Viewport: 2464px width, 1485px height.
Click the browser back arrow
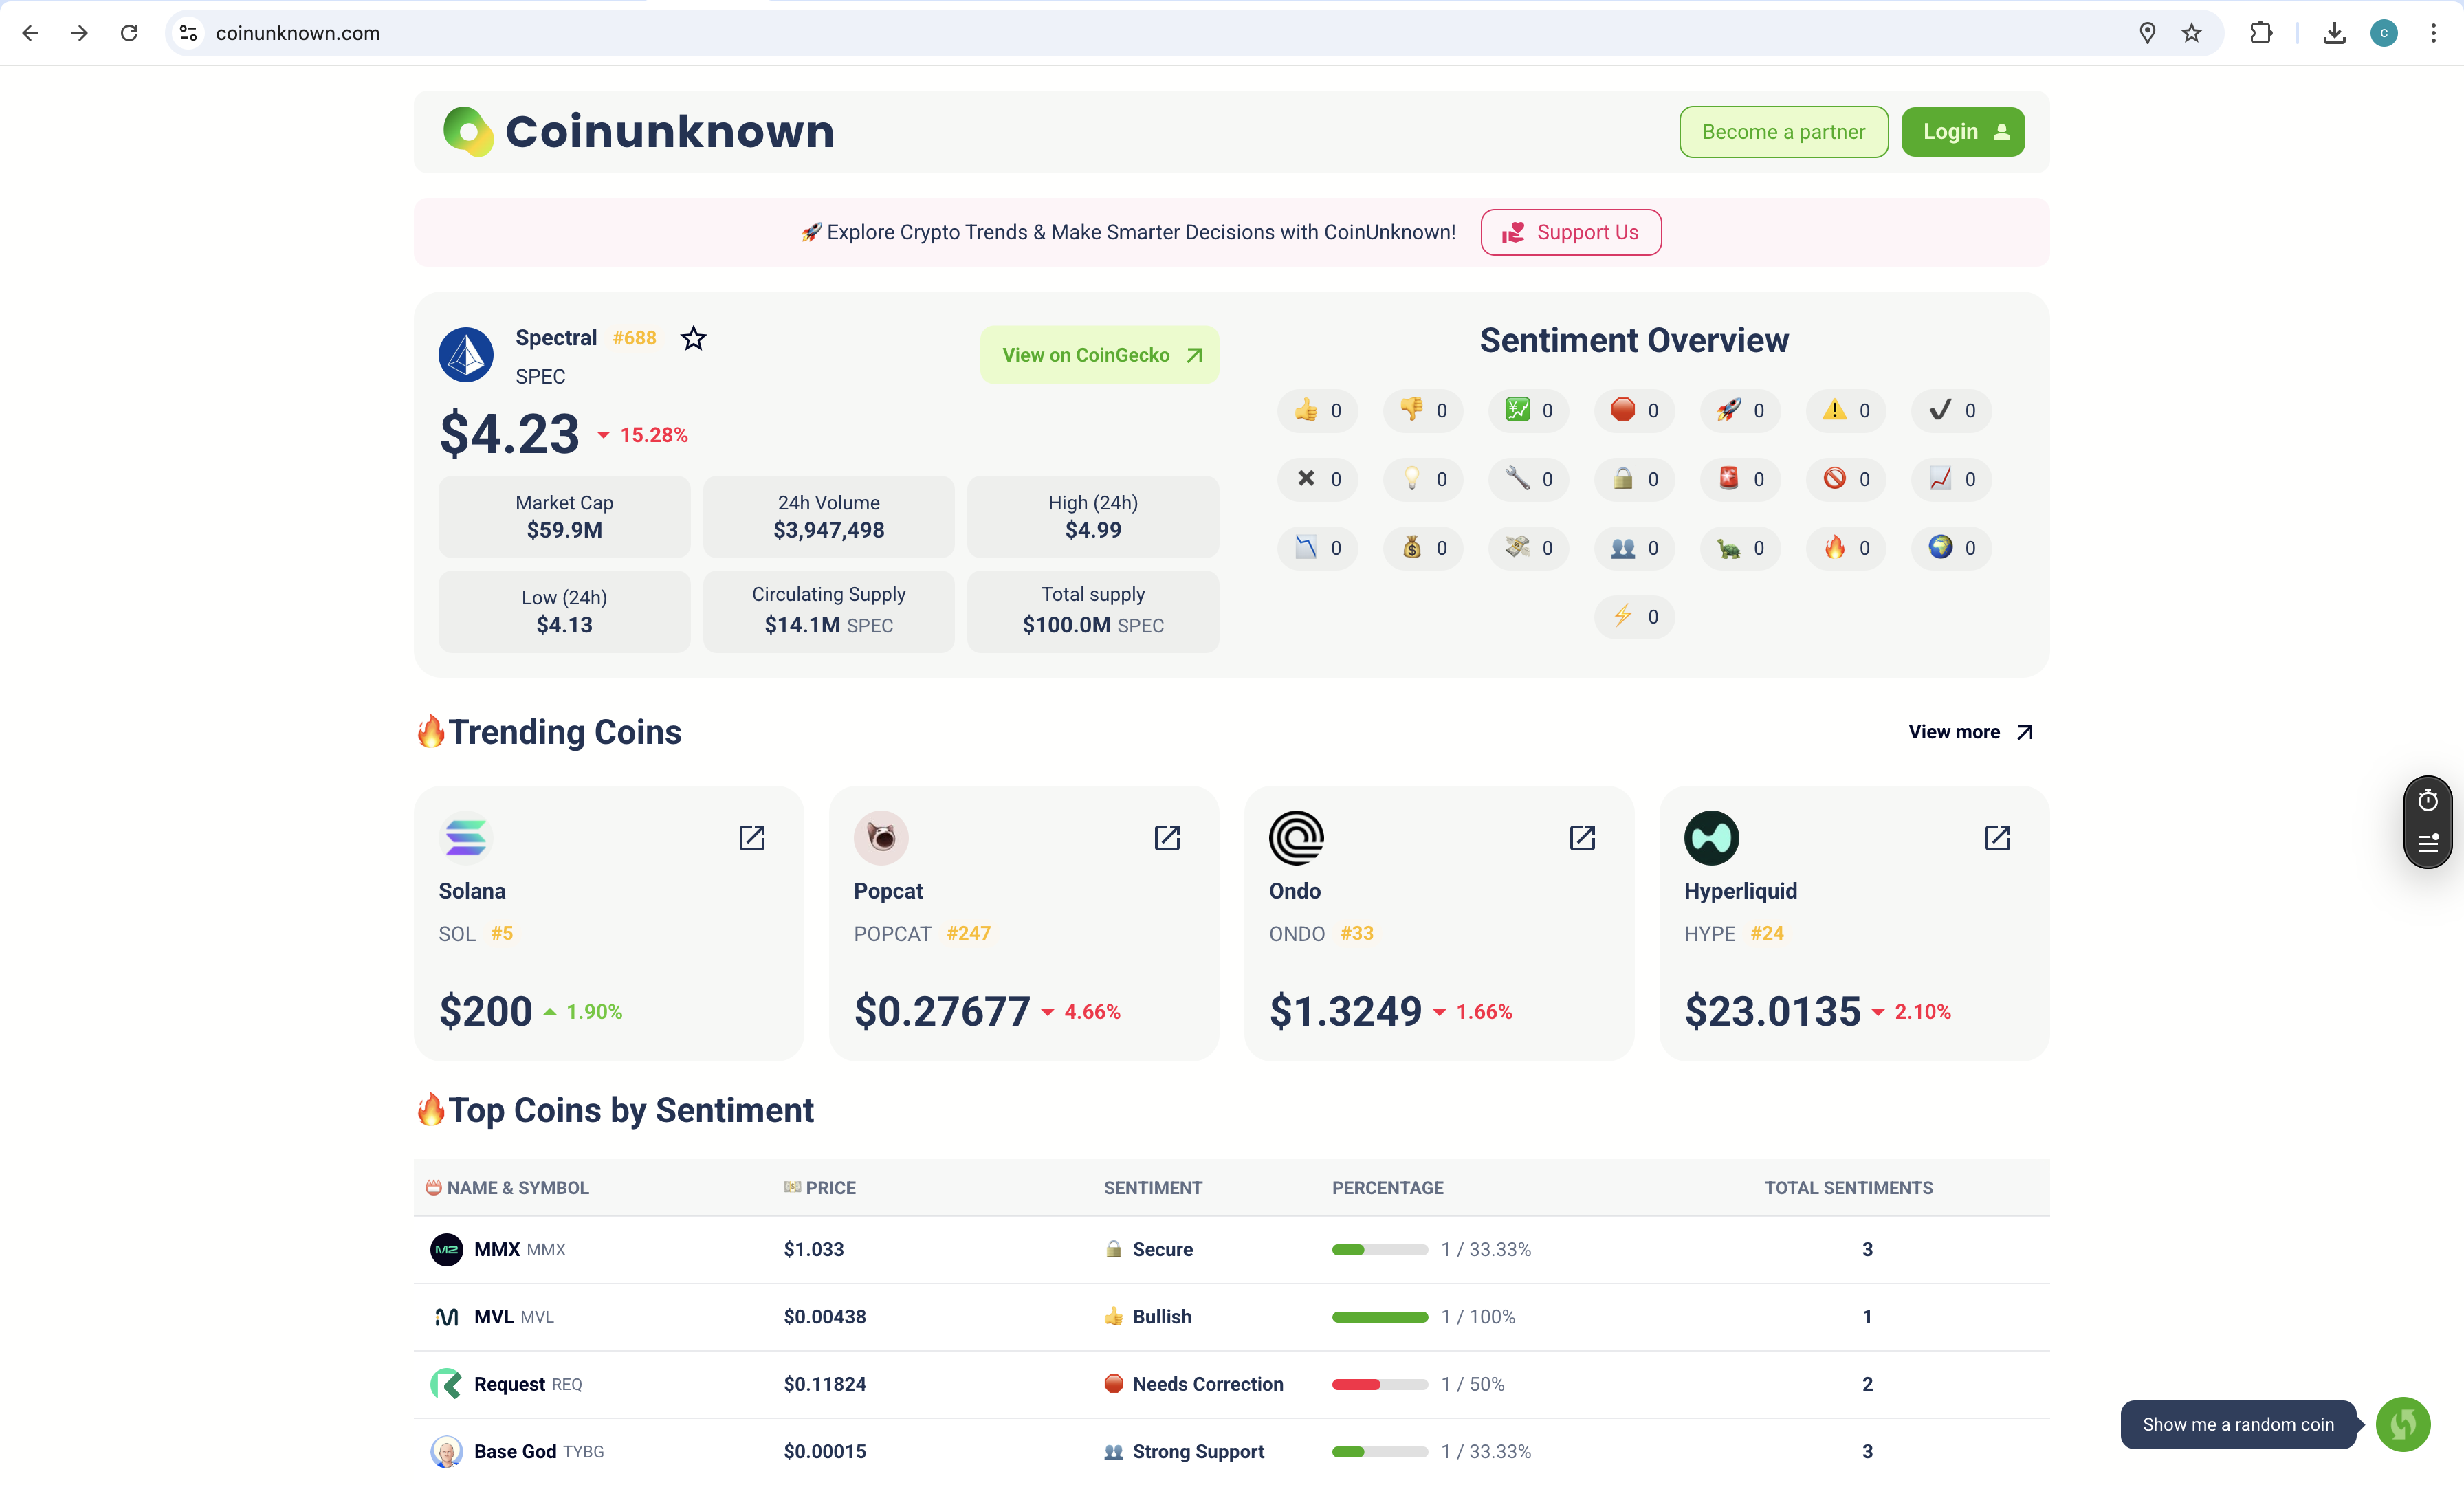pos(30,33)
